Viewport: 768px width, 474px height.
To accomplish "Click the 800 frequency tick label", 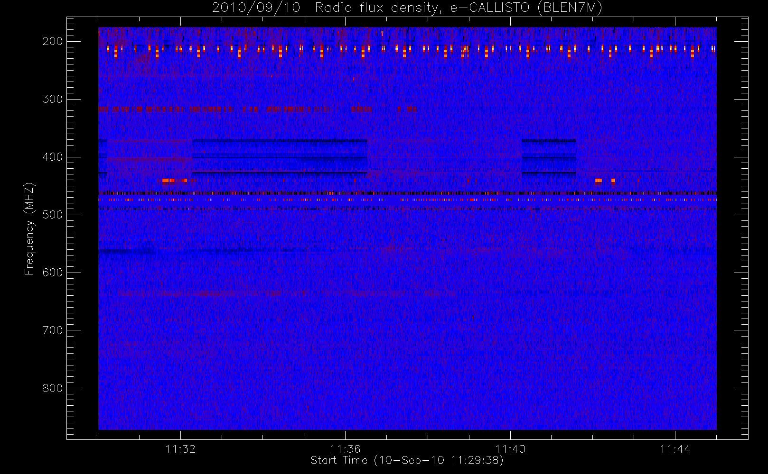I will 53,388.
